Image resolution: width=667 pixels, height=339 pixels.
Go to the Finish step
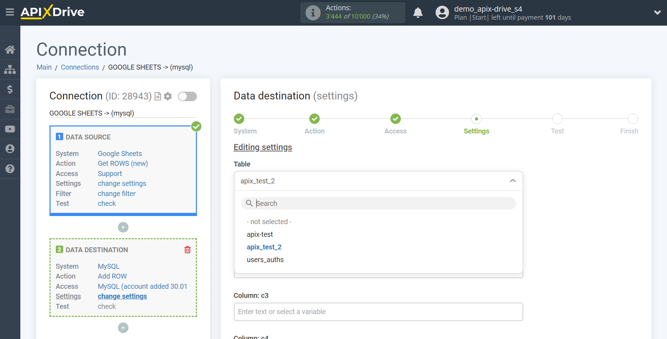pos(633,119)
